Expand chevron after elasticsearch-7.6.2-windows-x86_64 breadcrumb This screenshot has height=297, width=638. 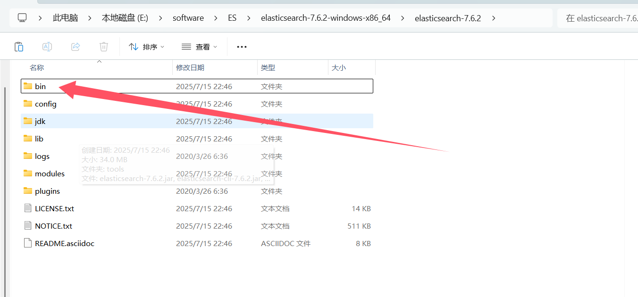(403, 18)
